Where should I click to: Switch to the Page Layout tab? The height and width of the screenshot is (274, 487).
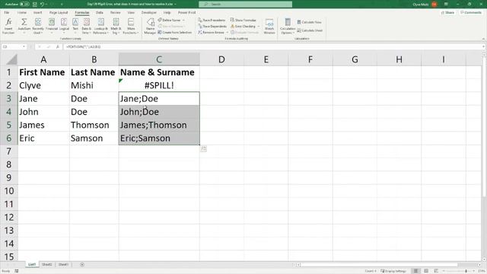click(x=59, y=12)
